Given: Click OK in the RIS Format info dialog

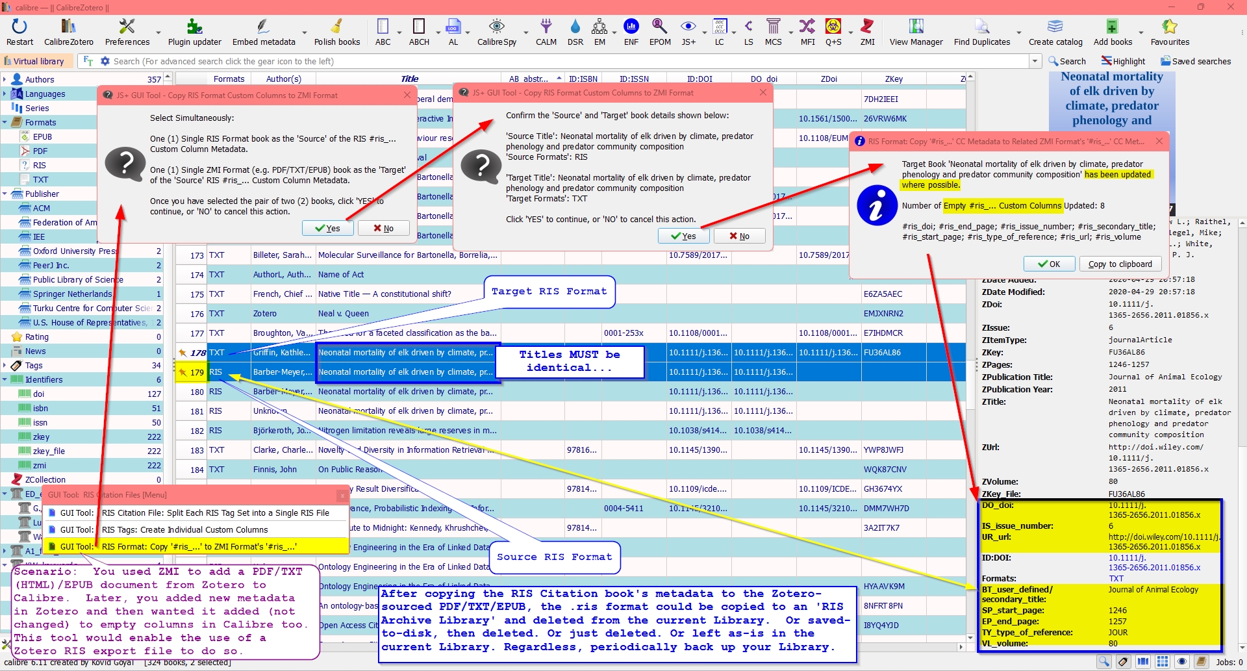Looking at the screenshot, I should (1049, 264).
